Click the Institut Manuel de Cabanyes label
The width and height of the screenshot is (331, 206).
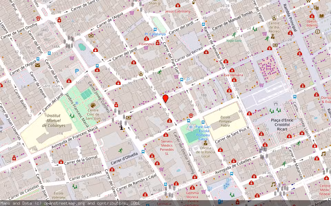tap(54, 121)
